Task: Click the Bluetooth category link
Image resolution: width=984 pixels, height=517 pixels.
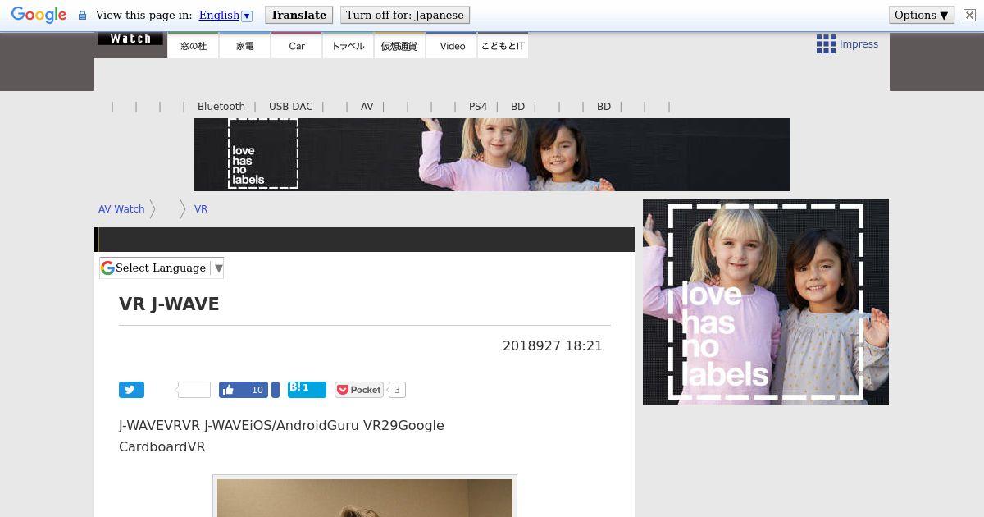Action: pos(221,107)
